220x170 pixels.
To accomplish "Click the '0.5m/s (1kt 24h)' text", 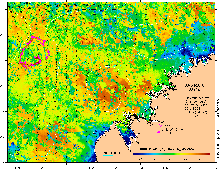I will (x=196, y=112).
